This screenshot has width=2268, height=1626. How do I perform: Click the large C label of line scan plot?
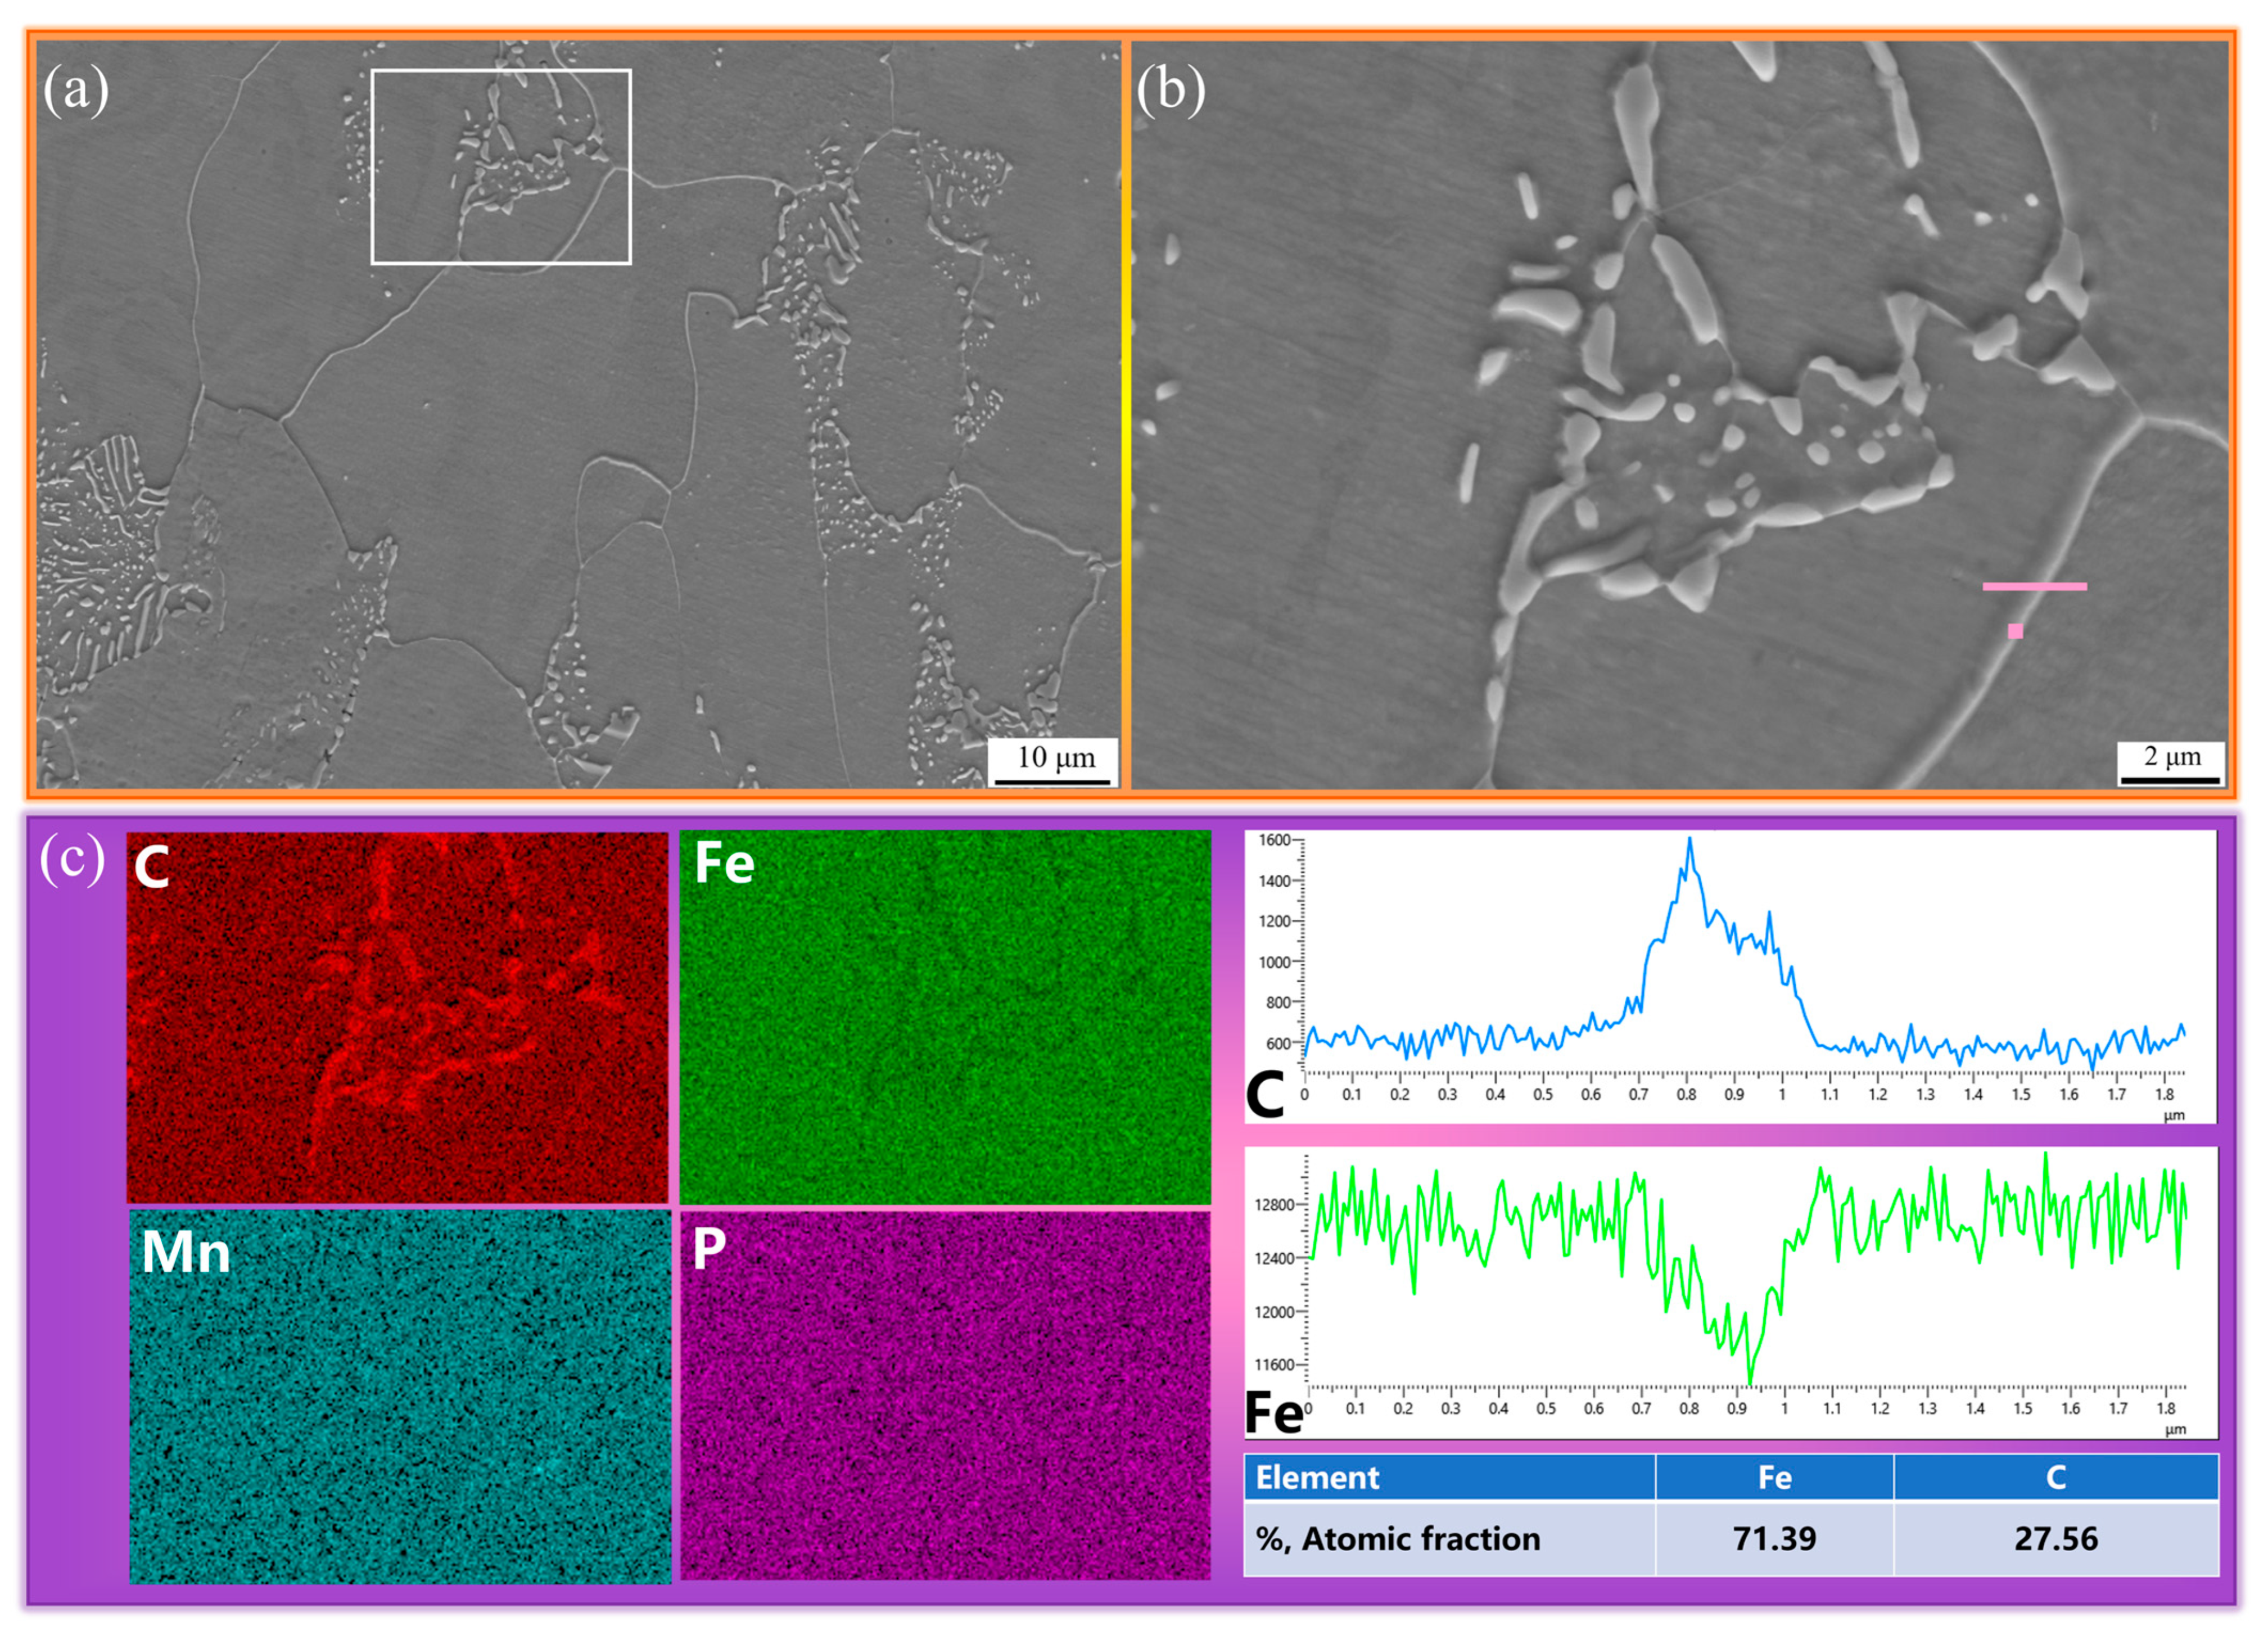point(1264,1094)
